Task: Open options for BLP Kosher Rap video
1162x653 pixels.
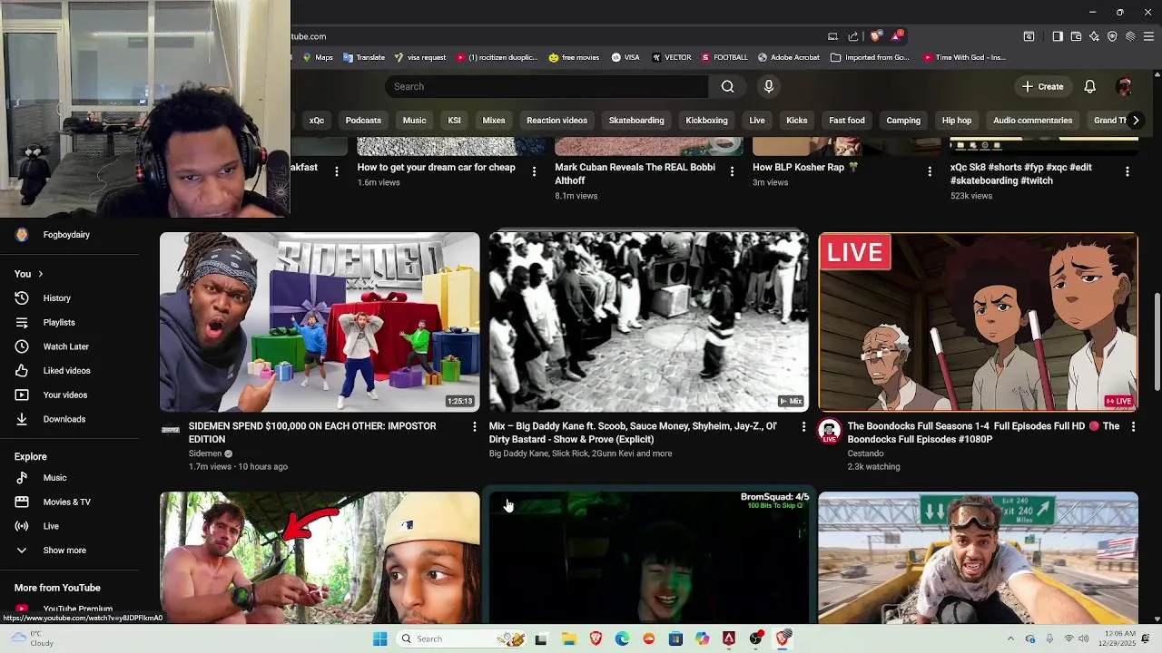Action: 930,171
